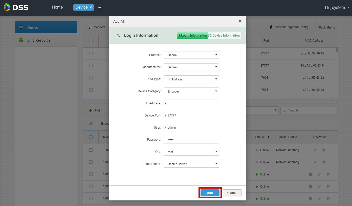
Task: Select the 2.Device Information step
Action: pyautogui.click(x=225, y=36)
